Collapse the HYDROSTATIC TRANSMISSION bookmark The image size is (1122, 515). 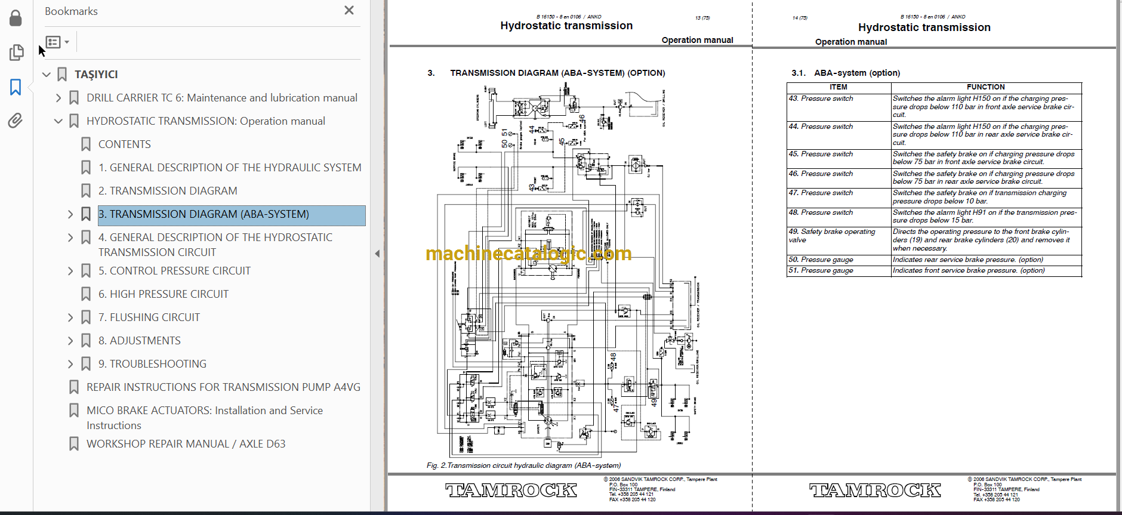(x=58, y=121)
